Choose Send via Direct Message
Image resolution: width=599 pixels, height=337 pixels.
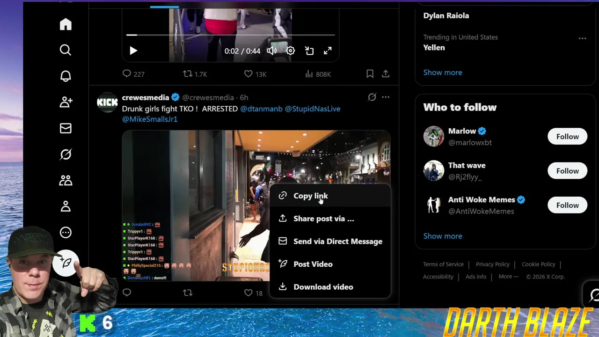(x=330, y=242)
